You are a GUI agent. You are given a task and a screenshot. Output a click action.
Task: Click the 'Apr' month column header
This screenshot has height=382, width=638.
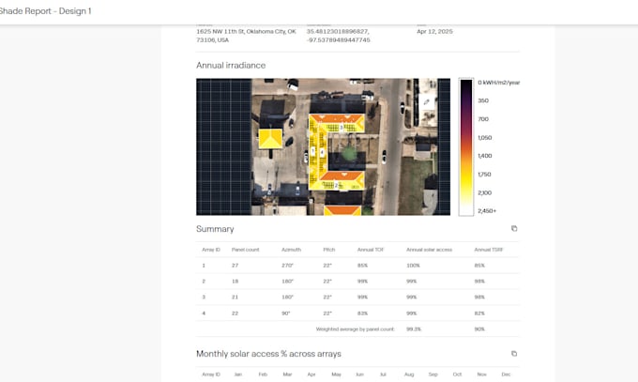311,374
